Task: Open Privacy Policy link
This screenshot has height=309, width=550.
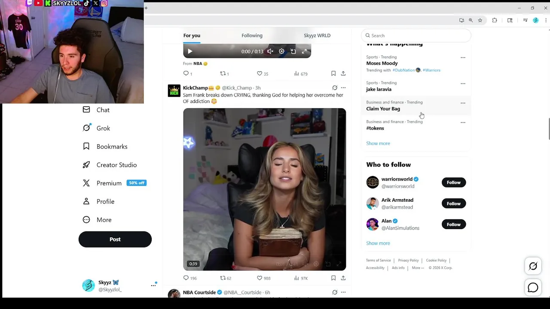Action: tap(408, 261)
